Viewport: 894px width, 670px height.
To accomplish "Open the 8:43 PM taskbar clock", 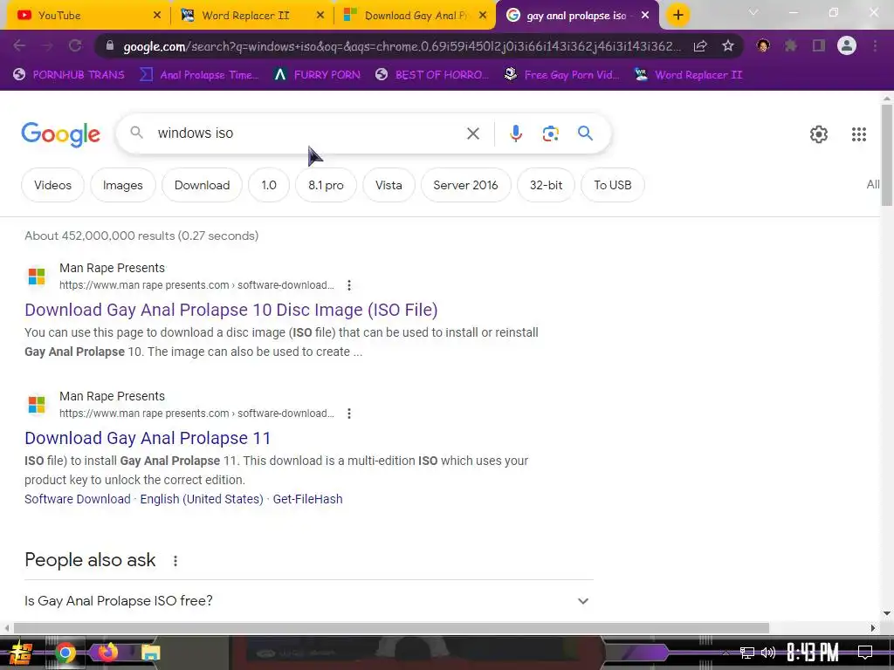I will tap(813, 653).
